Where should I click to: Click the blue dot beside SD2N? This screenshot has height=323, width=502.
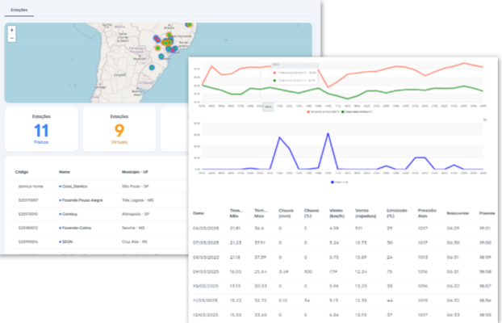tap(61, 241)
